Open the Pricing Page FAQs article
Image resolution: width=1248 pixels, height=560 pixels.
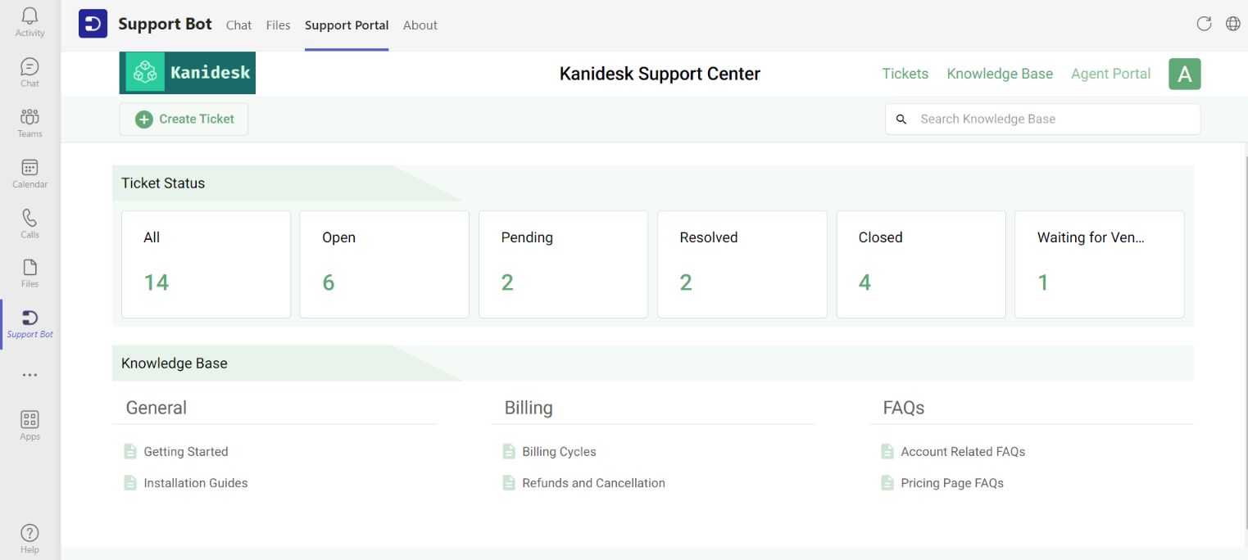(952, 483)
